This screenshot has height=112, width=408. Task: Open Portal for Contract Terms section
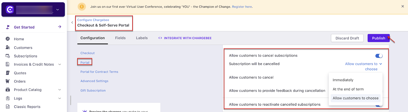click(99, 72)
